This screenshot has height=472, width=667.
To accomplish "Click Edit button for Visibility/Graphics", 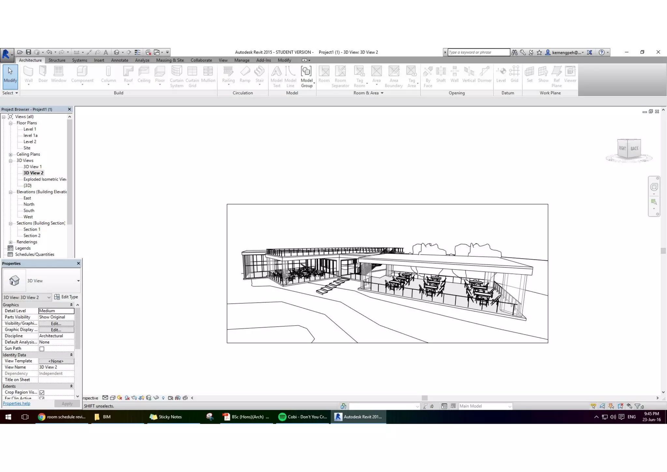I will click(x=56, y=324).
